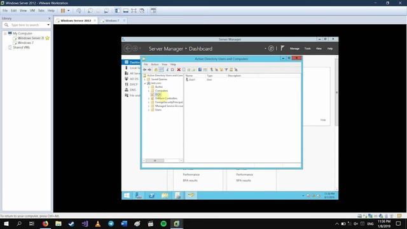Select Shared VMs in the Library

21,48
